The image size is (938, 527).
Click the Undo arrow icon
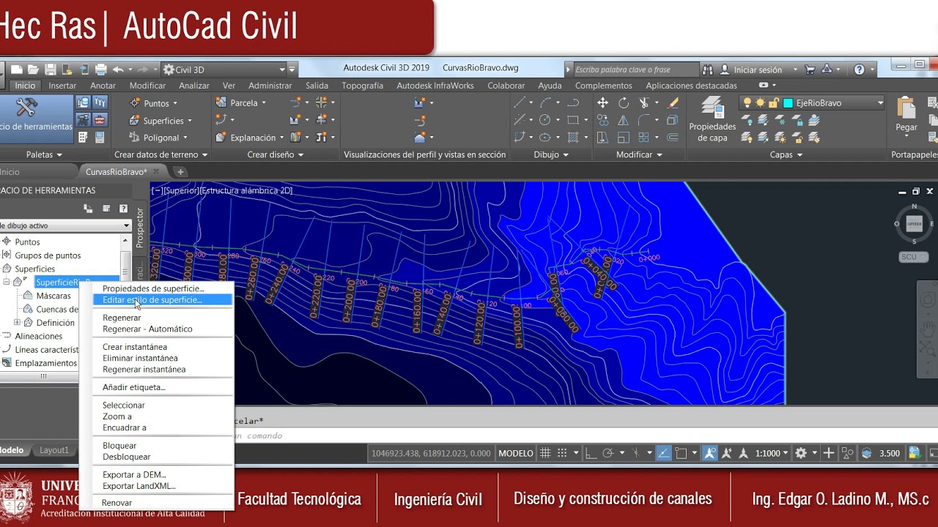click(118, 70)
